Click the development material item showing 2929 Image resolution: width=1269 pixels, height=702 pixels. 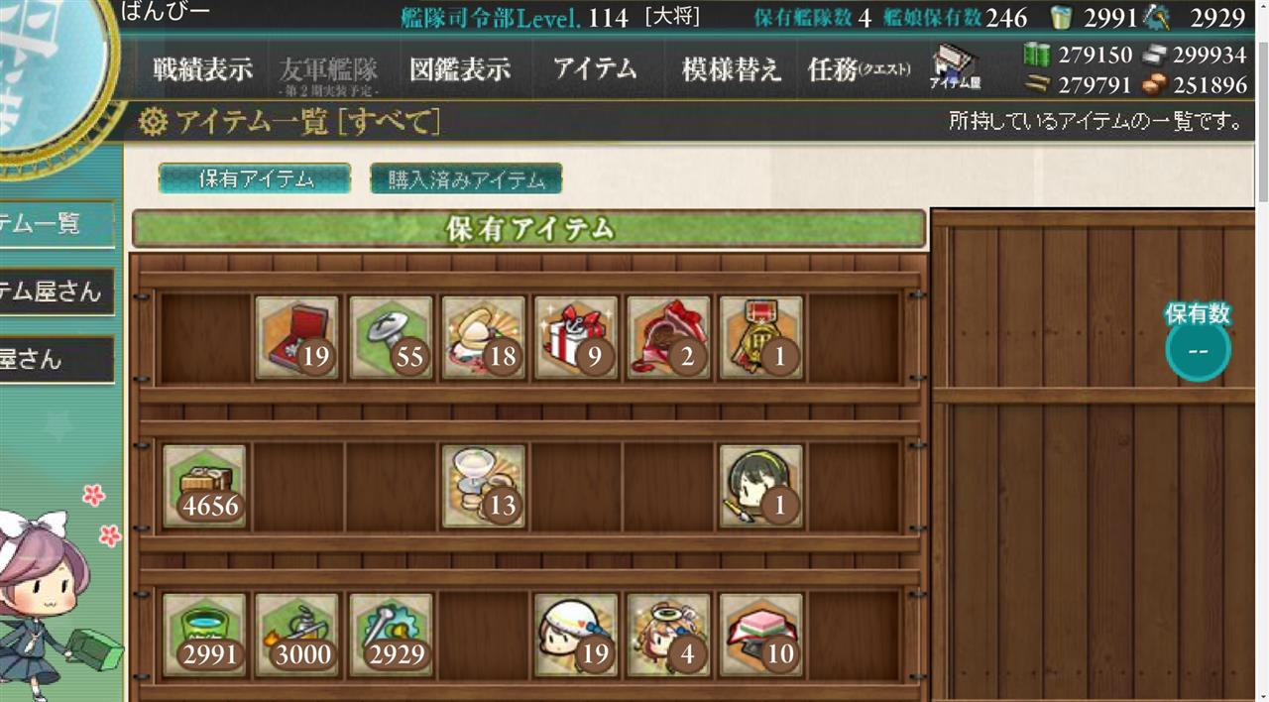click(x=391, y=635)
